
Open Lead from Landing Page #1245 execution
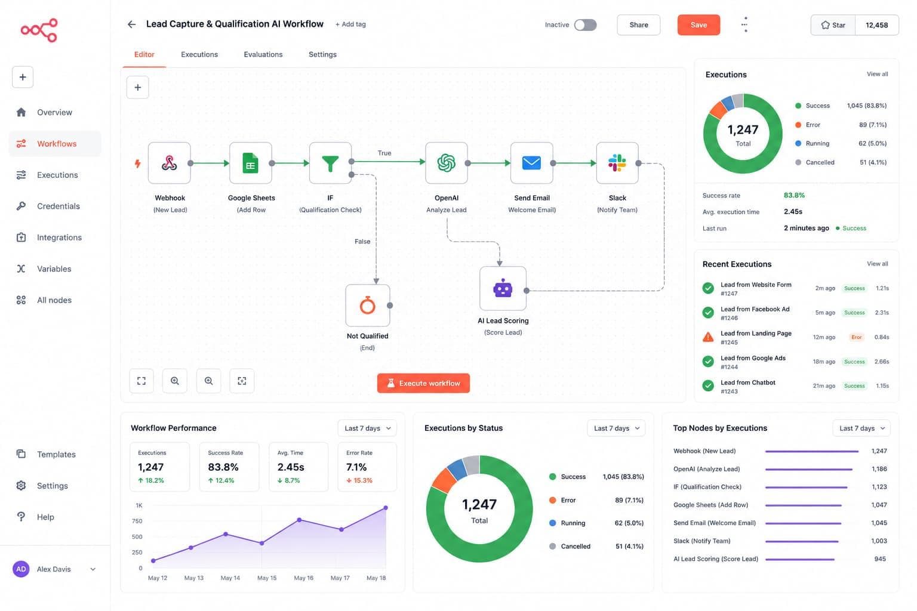[x=796, y=338]
